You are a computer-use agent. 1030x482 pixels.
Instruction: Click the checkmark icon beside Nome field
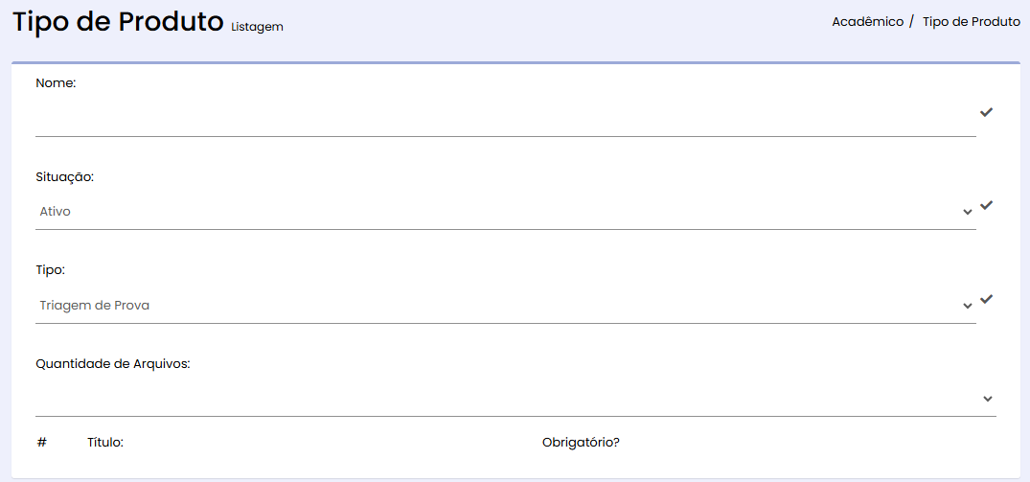[x=986, y=112]
